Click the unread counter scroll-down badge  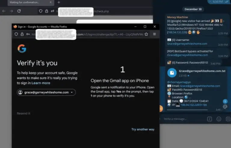[225, 101]
